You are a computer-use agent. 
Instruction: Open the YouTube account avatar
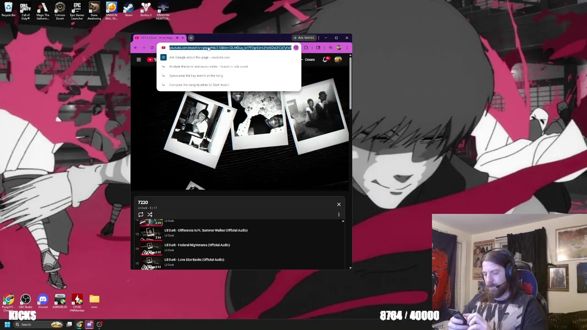point(338,60)
